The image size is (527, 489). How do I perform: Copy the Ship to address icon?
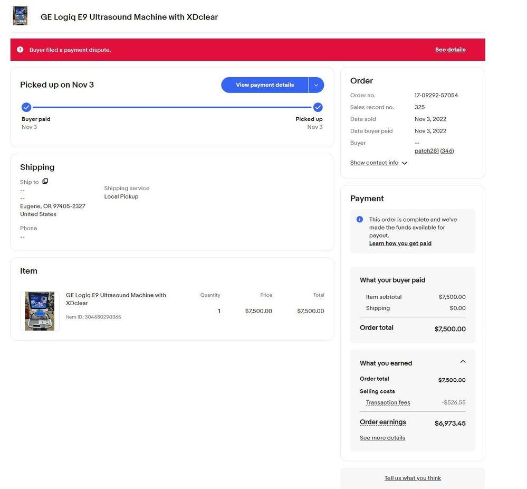coord(45,182)
